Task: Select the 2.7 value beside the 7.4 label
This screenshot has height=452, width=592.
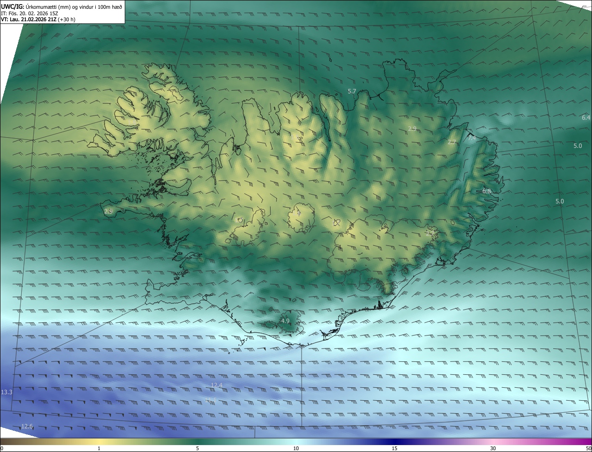Action: pyautogui.click(x=452, y=142)
